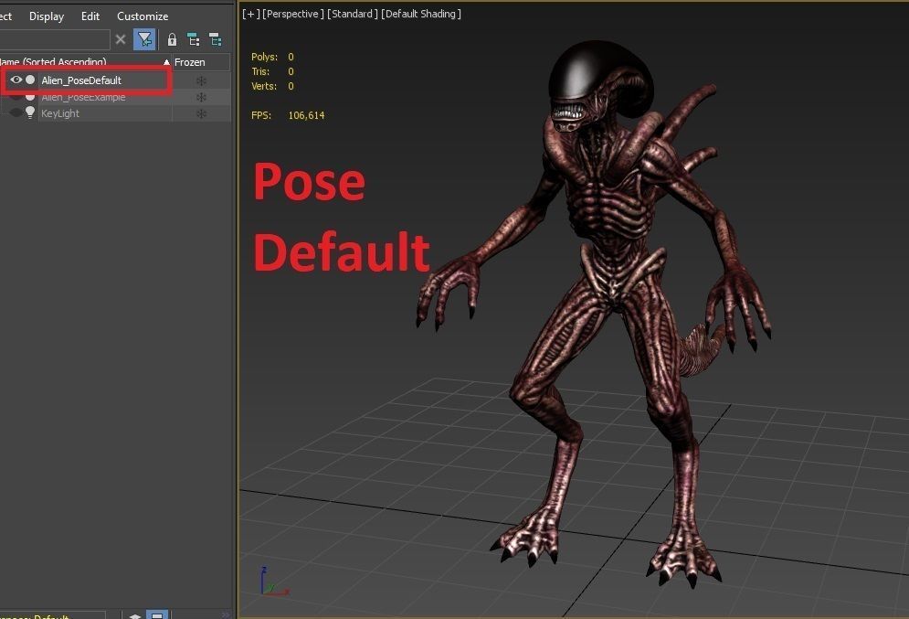Toggle visibility eye of Alien_PoseDefault

coord(16,80)
